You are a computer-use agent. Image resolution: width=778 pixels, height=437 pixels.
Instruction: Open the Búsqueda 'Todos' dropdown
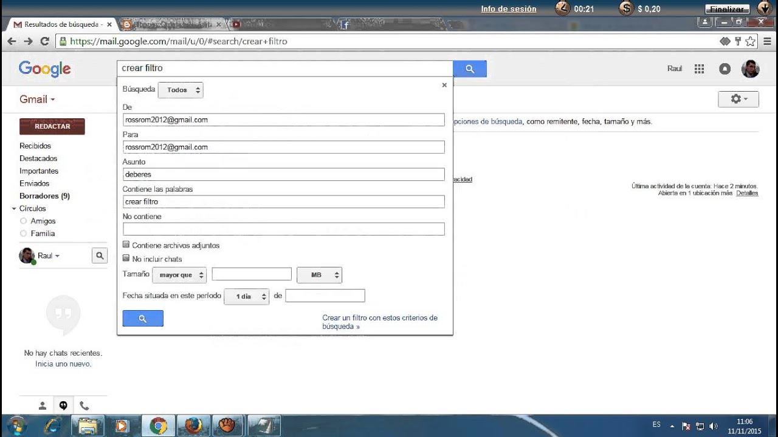[x=181, y=90]
